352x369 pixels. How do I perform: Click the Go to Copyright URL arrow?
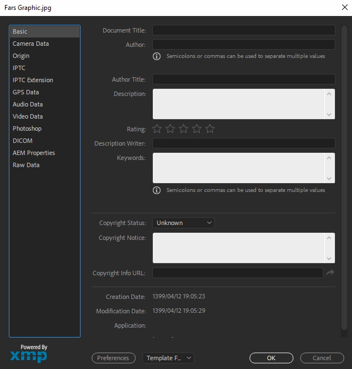(330, 272)
